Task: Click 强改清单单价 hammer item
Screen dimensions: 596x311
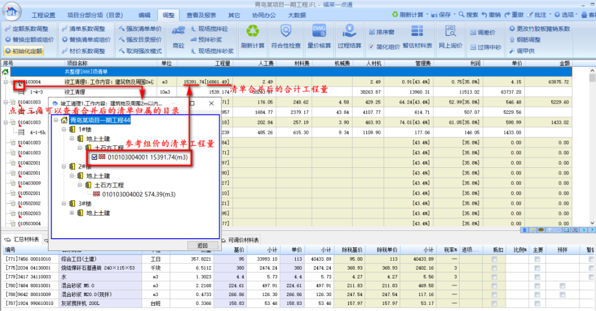Action: coord(140,29)
